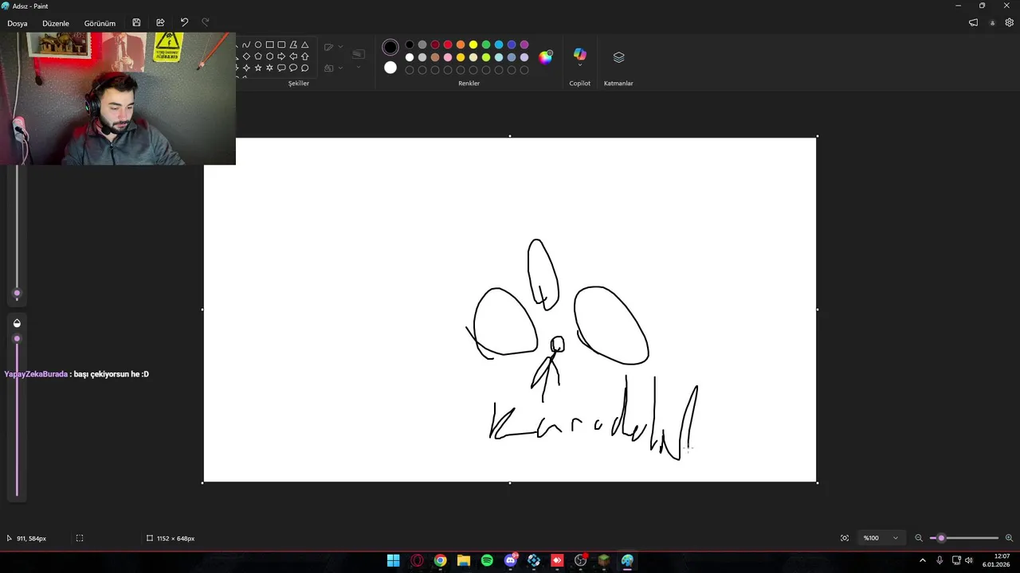1020x573 pixels.
Task: Click the zoom slider handle
Action: click(x=941, y=538)
